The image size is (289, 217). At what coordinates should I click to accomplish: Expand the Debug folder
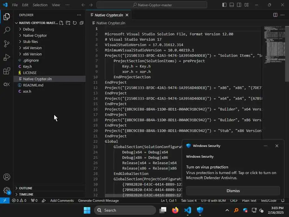[x=29, y=29]
